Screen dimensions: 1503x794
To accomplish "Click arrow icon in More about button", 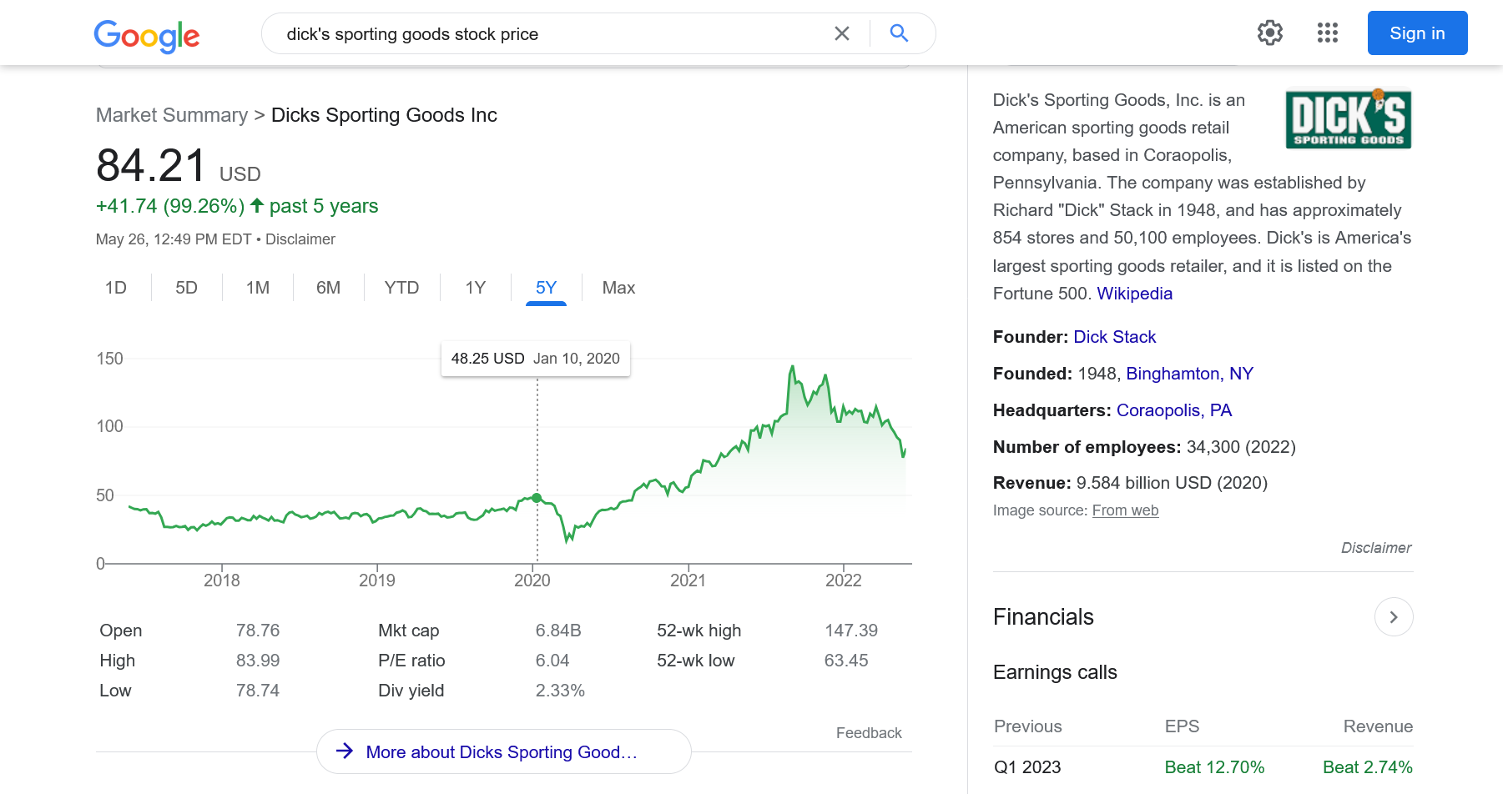I will click(345, 751).
